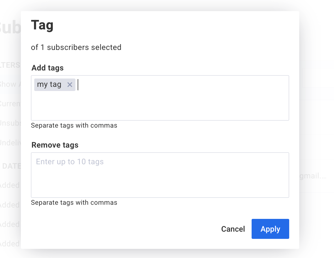Pick the "Unsubs…" filter in the sidebar

[10, 123]
